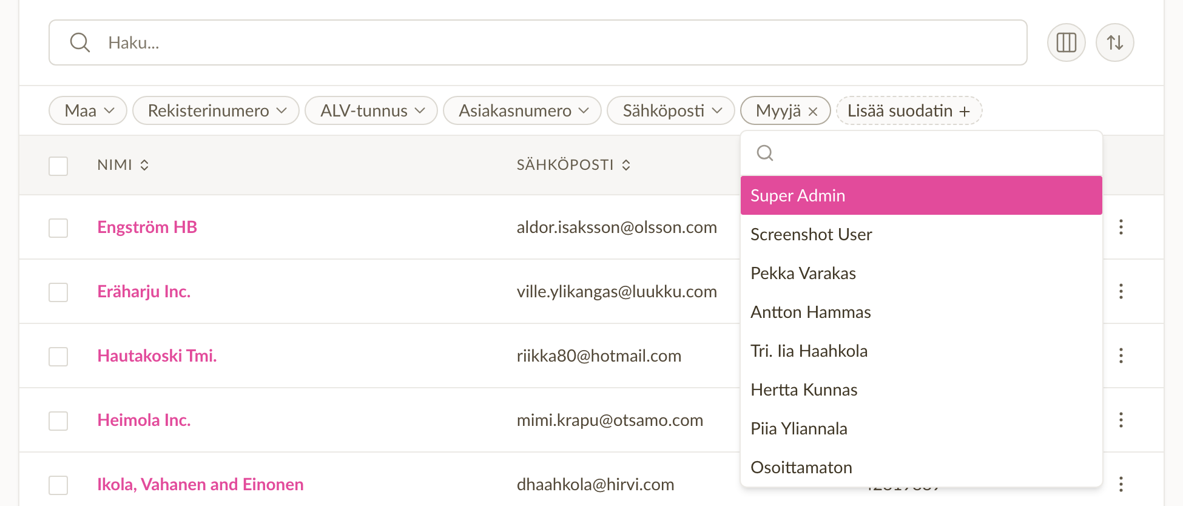Open the Ikola, Vahanen and Einonen link
Image resolution: width=1183 pixels, height=506 pixels.
[200, 484]
